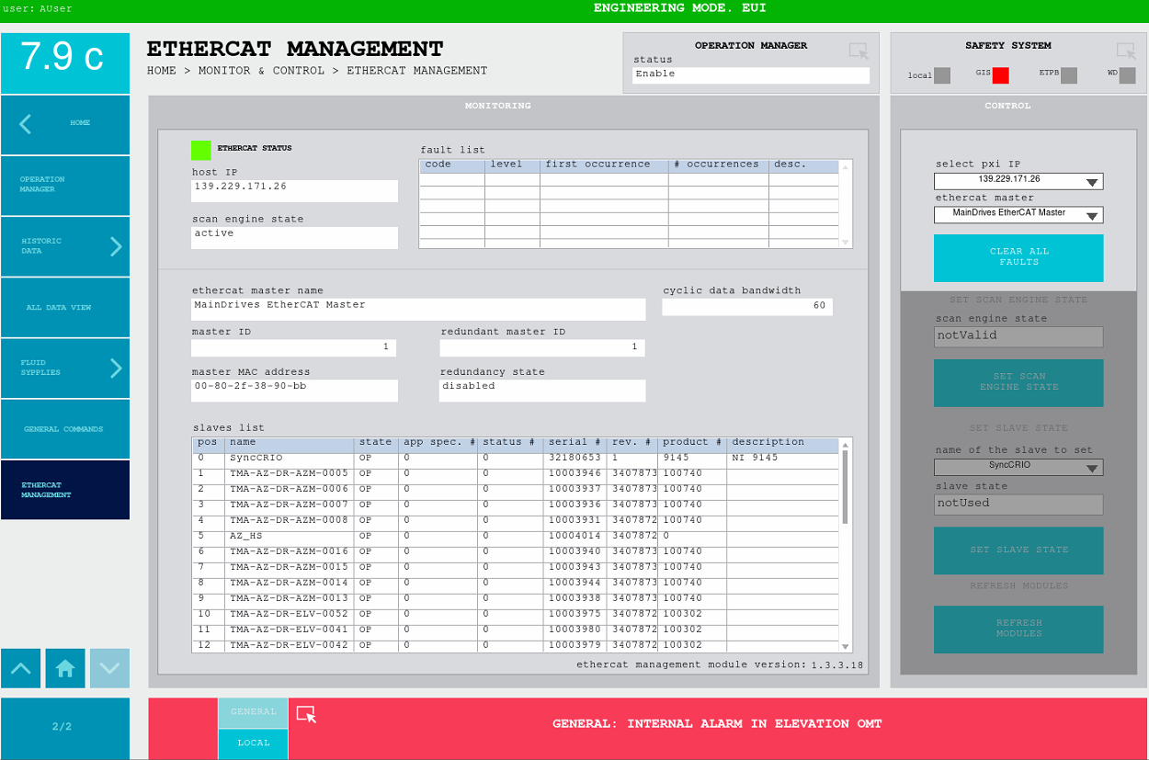The height and width of the screenshot is (760, 1149).
Task: Open the slave name SyncCRIO dropdown
Action: click(x=1018, y=467)
